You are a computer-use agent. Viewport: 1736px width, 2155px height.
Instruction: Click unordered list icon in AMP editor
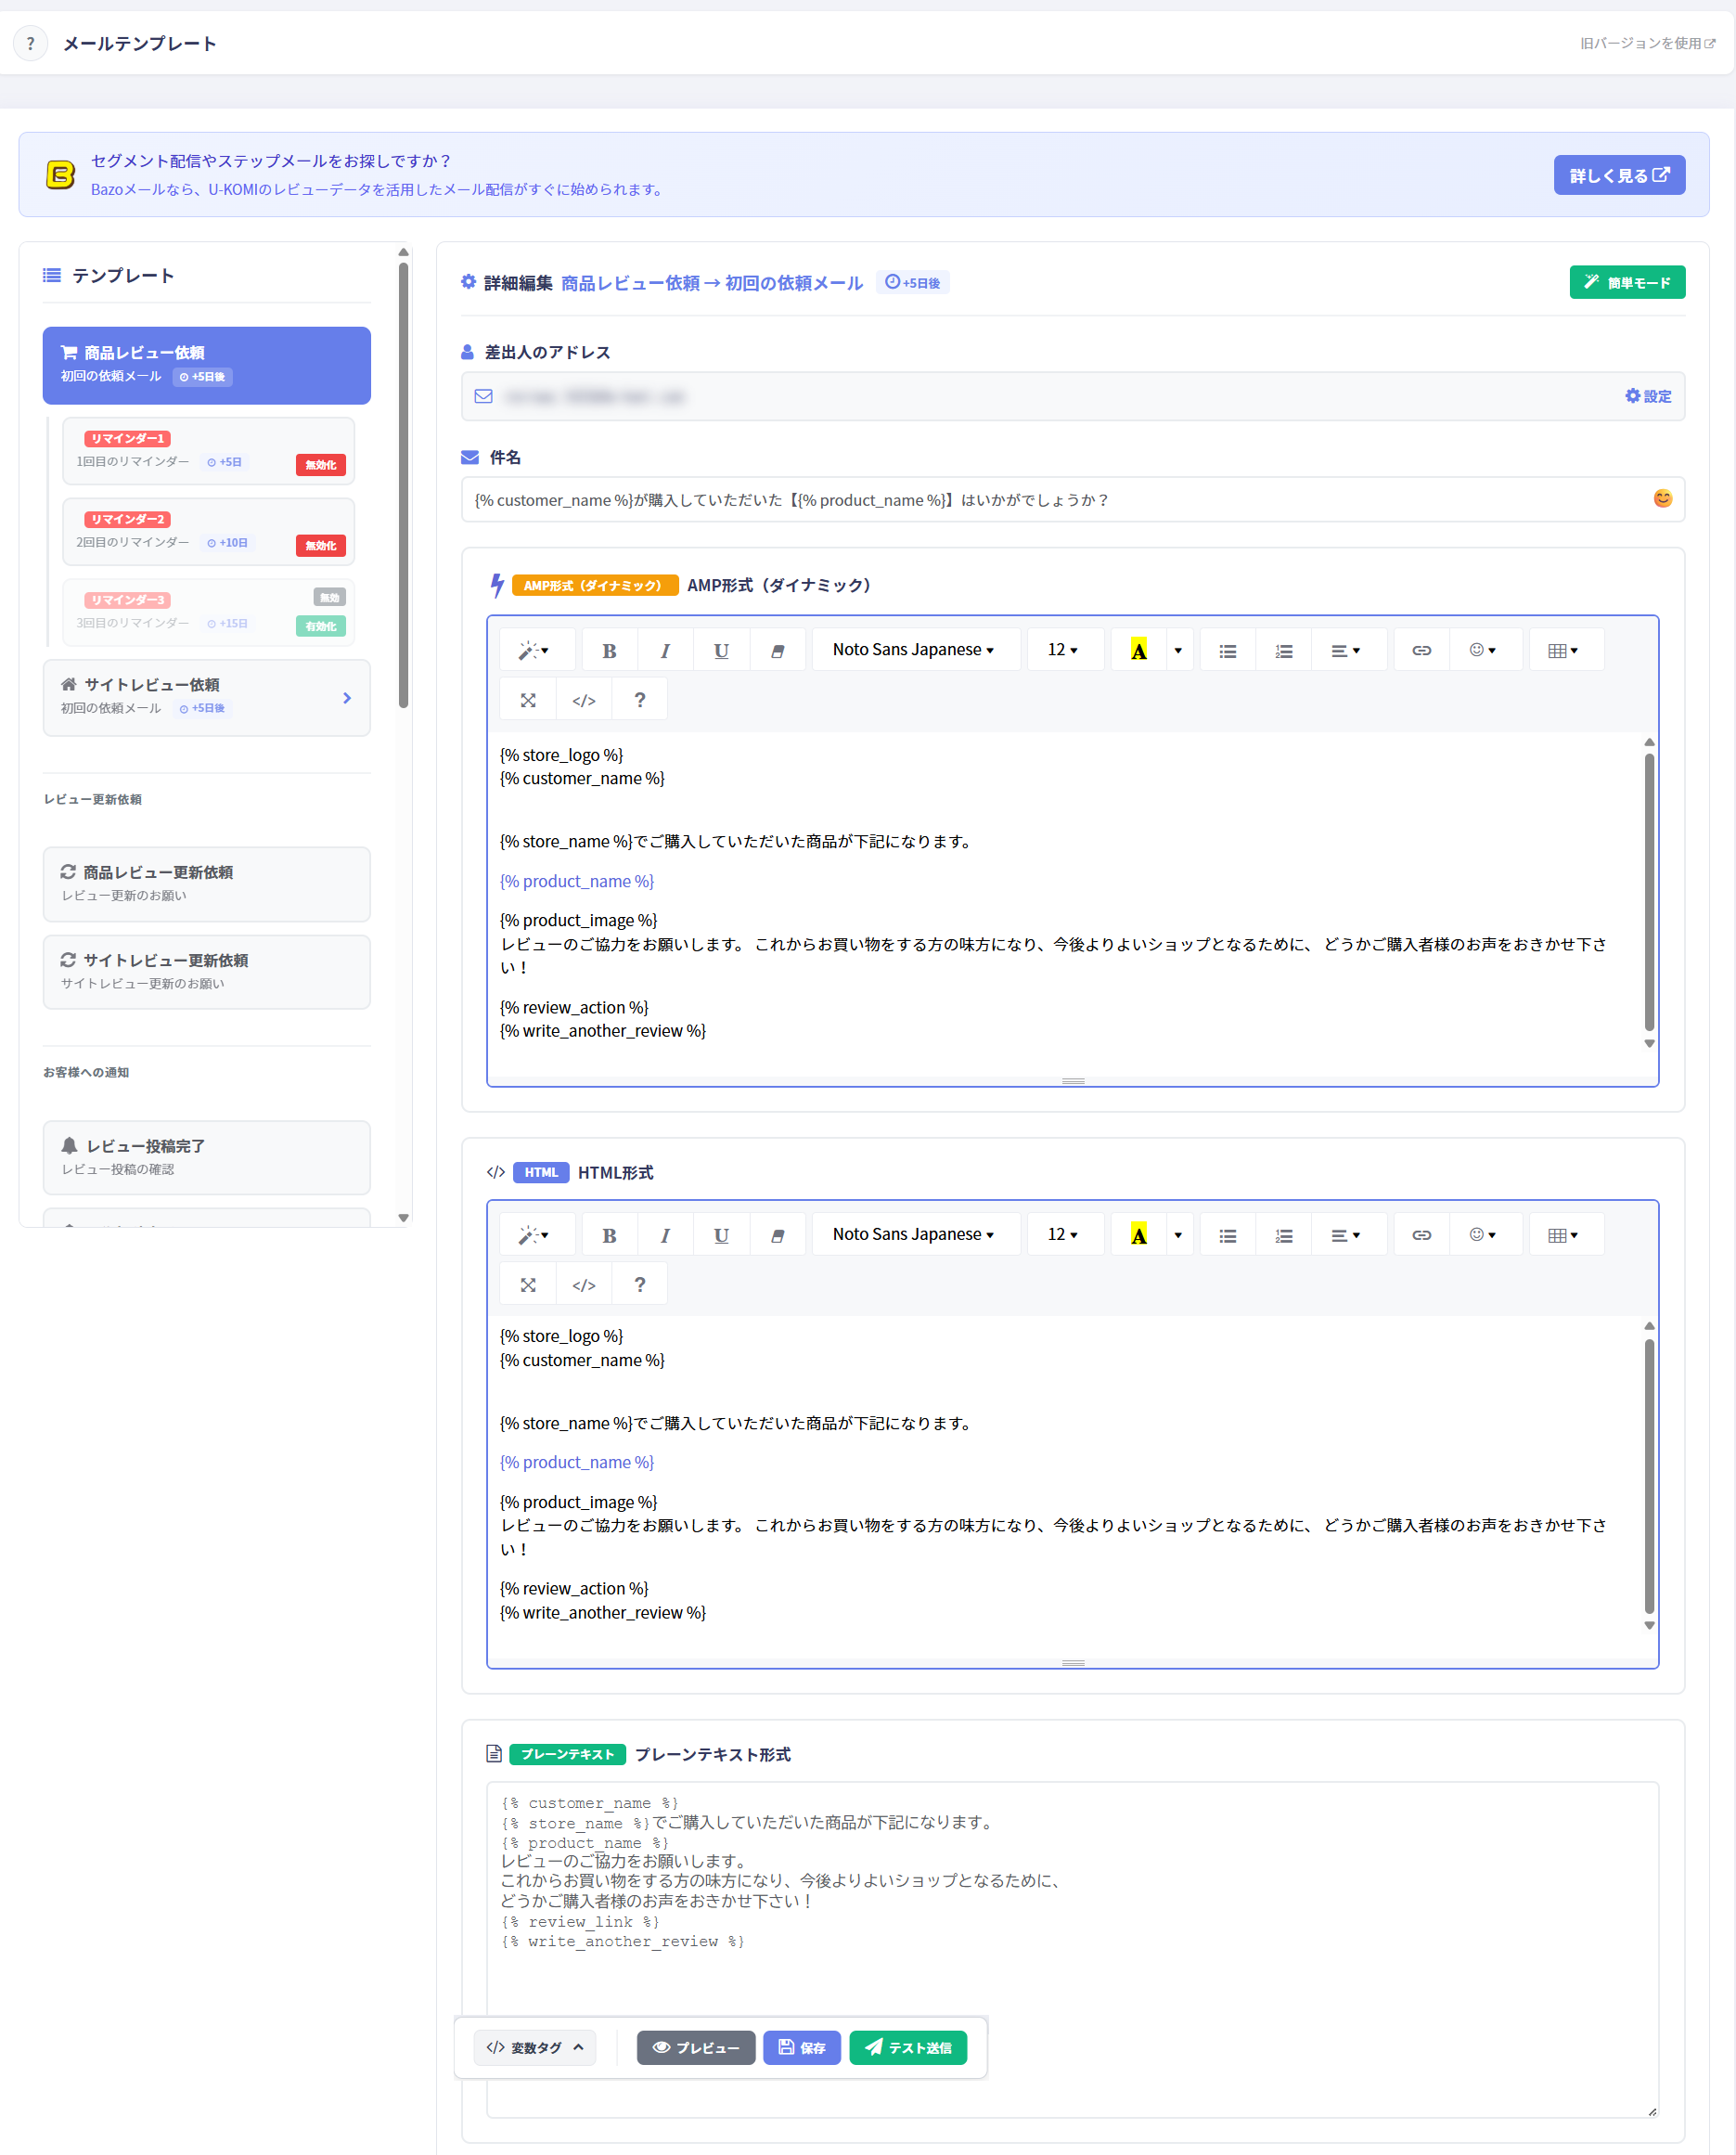(x=1228, y=651)
